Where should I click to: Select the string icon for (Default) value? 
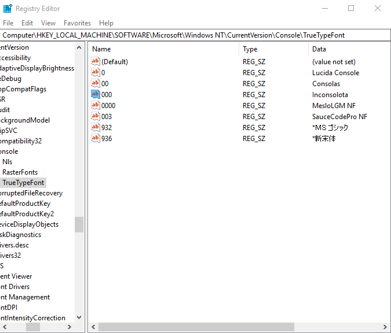coord(95,61)
